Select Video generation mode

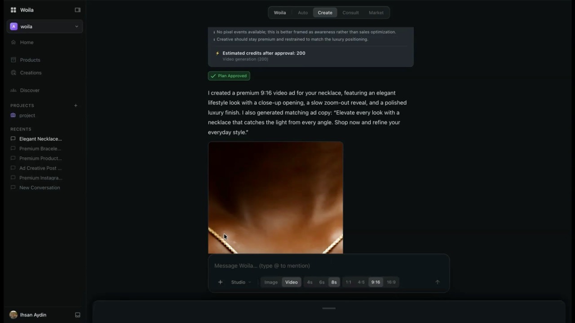[x=292, y=282]
